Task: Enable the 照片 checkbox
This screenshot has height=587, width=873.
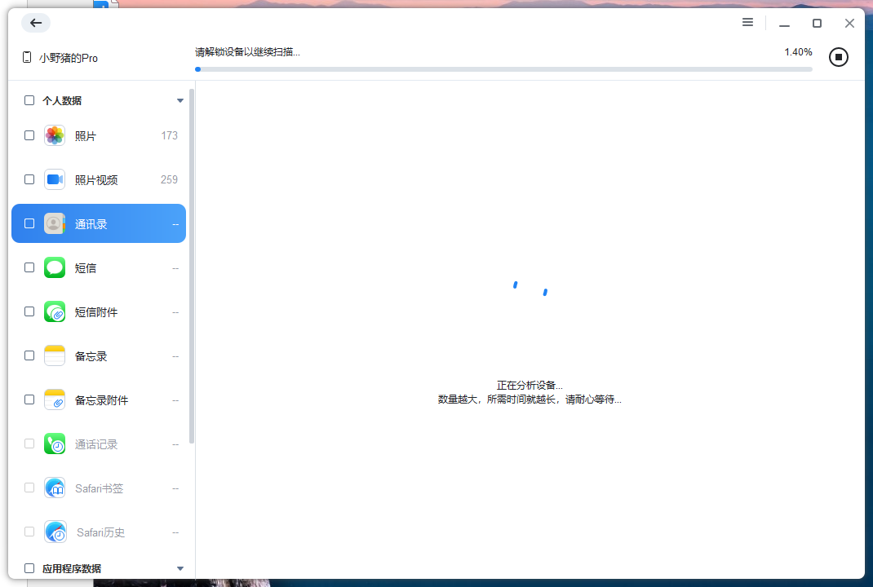Action: click(x=29, y=135)
